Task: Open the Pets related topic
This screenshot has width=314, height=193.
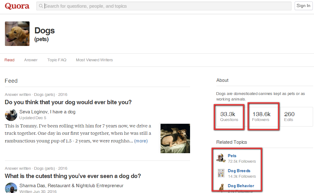Action: (x=232, y=156)
